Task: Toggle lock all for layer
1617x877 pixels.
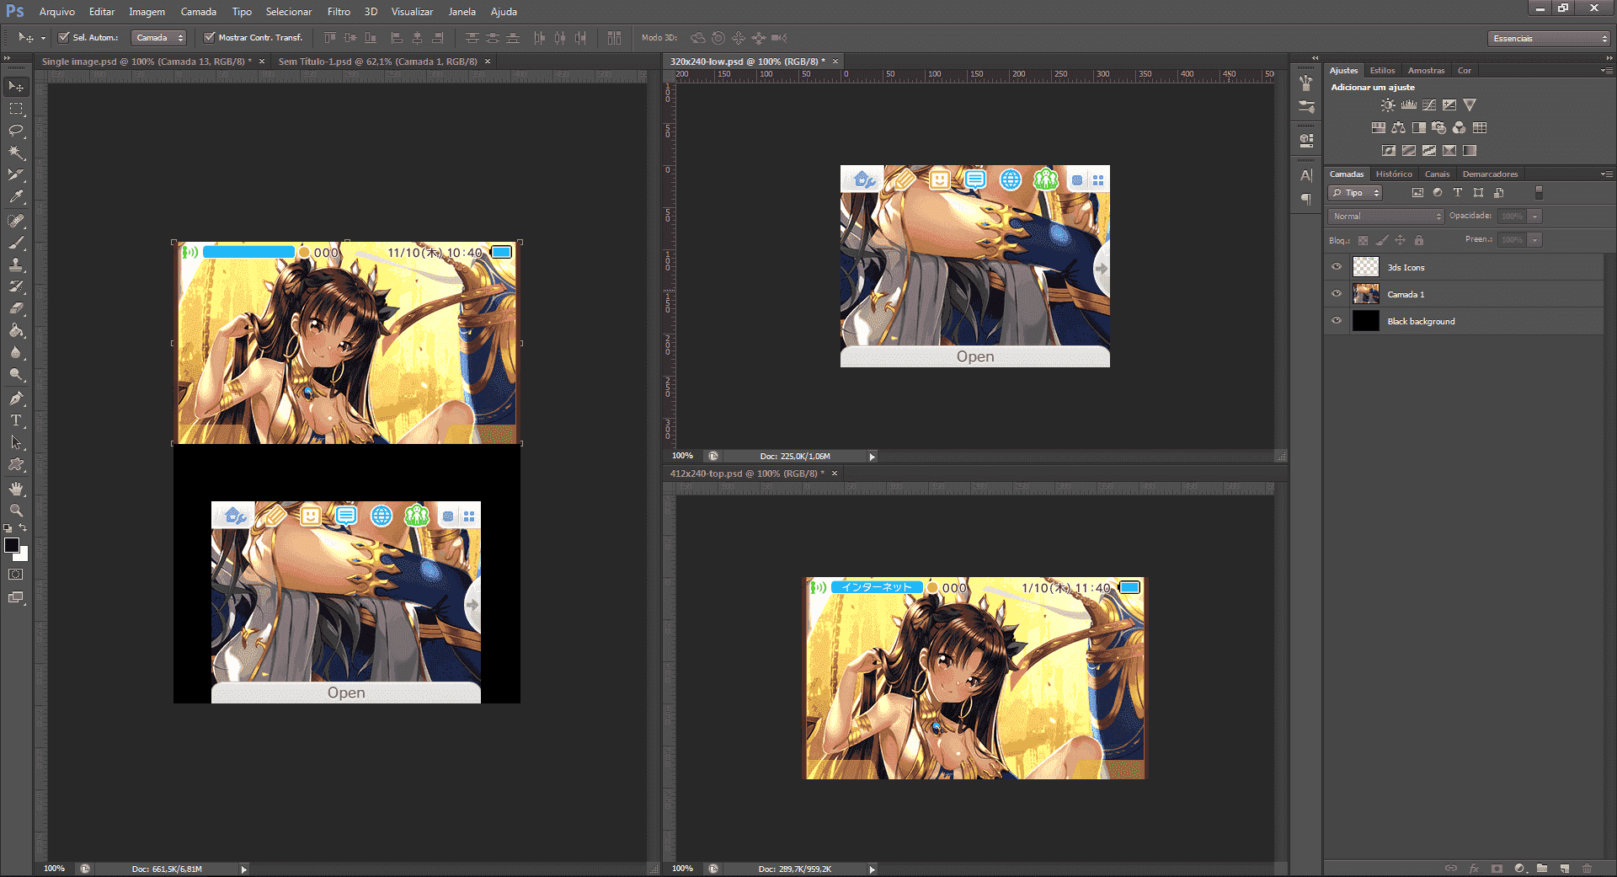Action: (x=1419, y=240)
